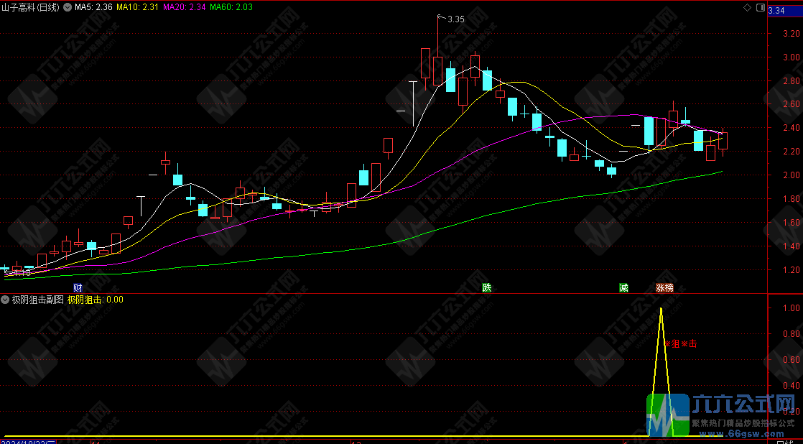Click the 极阴狙击副图 indicator name
This screenshot has height=444, width=803.
(37, 300)
